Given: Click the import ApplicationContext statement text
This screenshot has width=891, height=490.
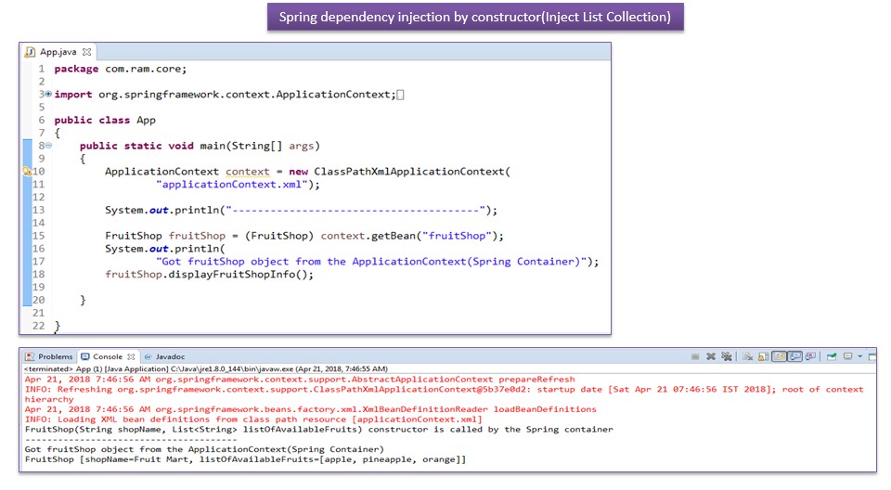Looking at the screenshot, I should pyautogui.click(x=225, y=95).
